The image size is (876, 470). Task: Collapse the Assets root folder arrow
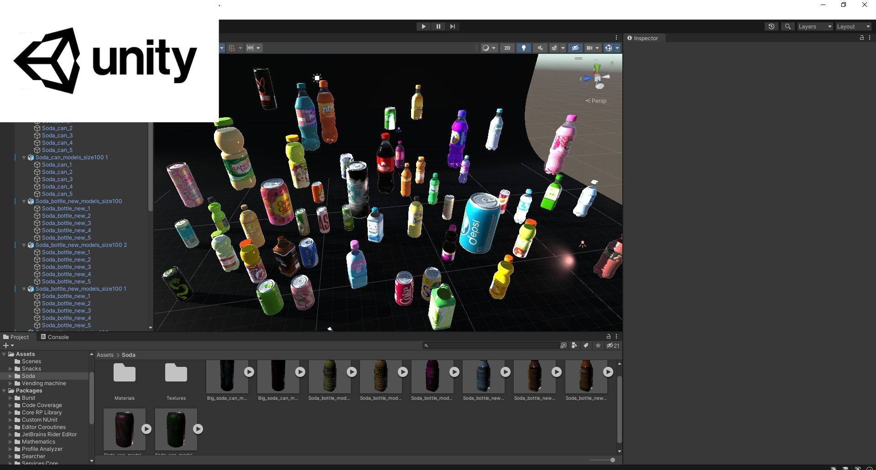coord(4,354)
